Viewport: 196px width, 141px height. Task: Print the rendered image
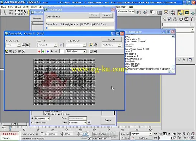[19, 51]
